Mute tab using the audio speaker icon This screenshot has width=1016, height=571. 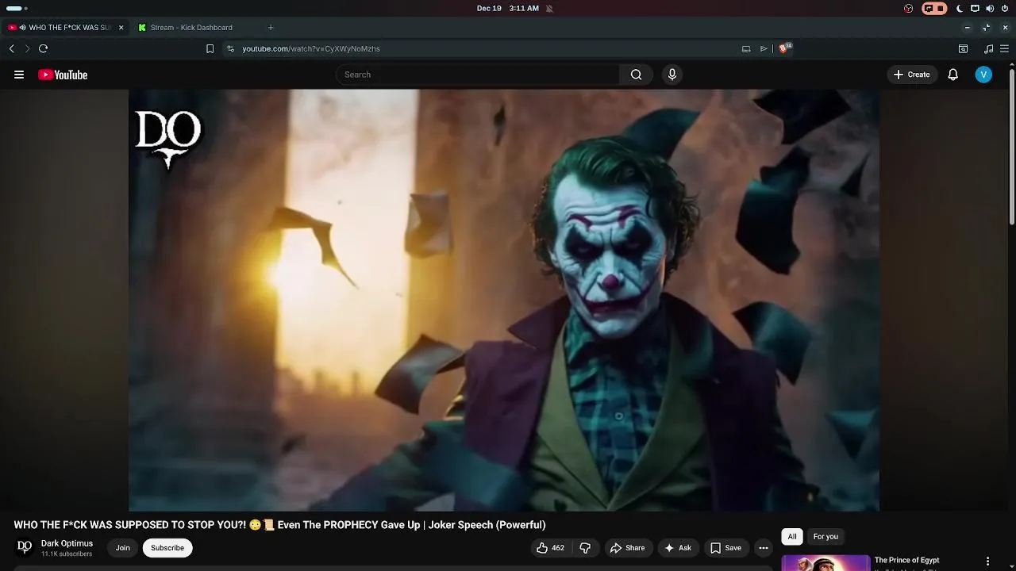22,28
